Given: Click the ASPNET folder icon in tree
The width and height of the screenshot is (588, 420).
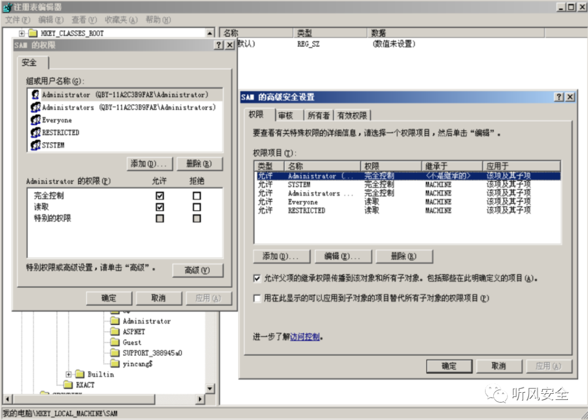Looking at the screenshot, I should 115,331.
